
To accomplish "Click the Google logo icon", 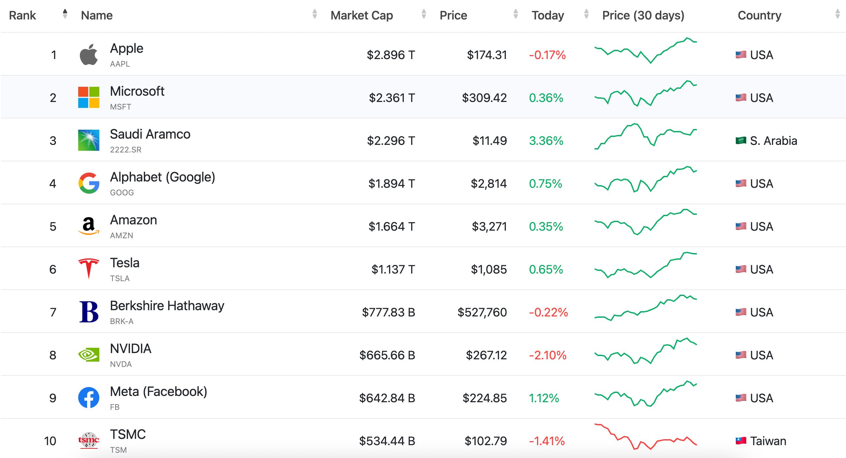I will pyautogui.click(x=89, y=183).
